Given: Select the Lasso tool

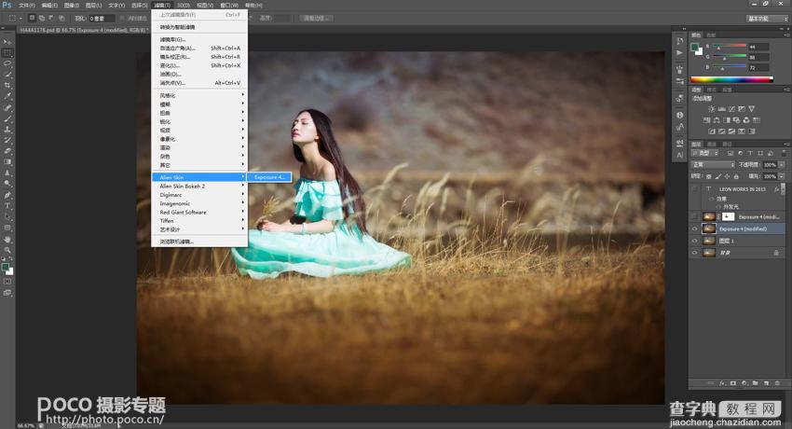Looking at the screenshot, I should coord(7,64).
